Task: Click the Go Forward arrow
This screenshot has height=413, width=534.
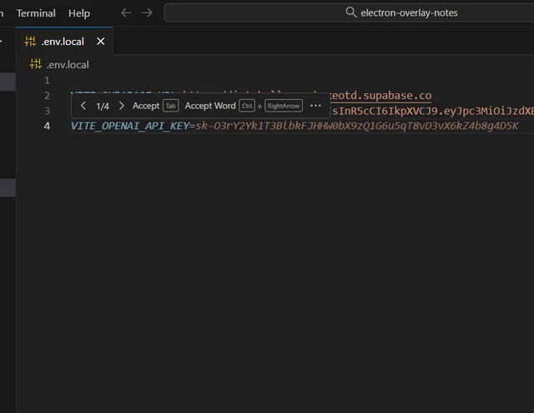Action: [148, 13]
